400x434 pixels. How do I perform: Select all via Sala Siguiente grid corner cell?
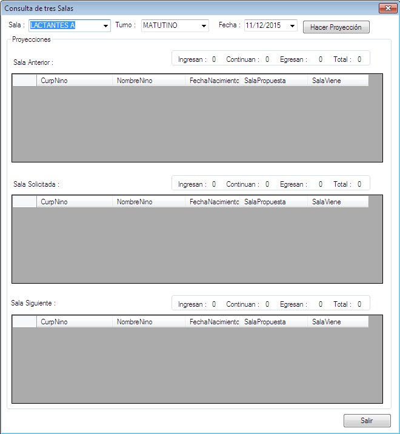click(x=25, y=322)
